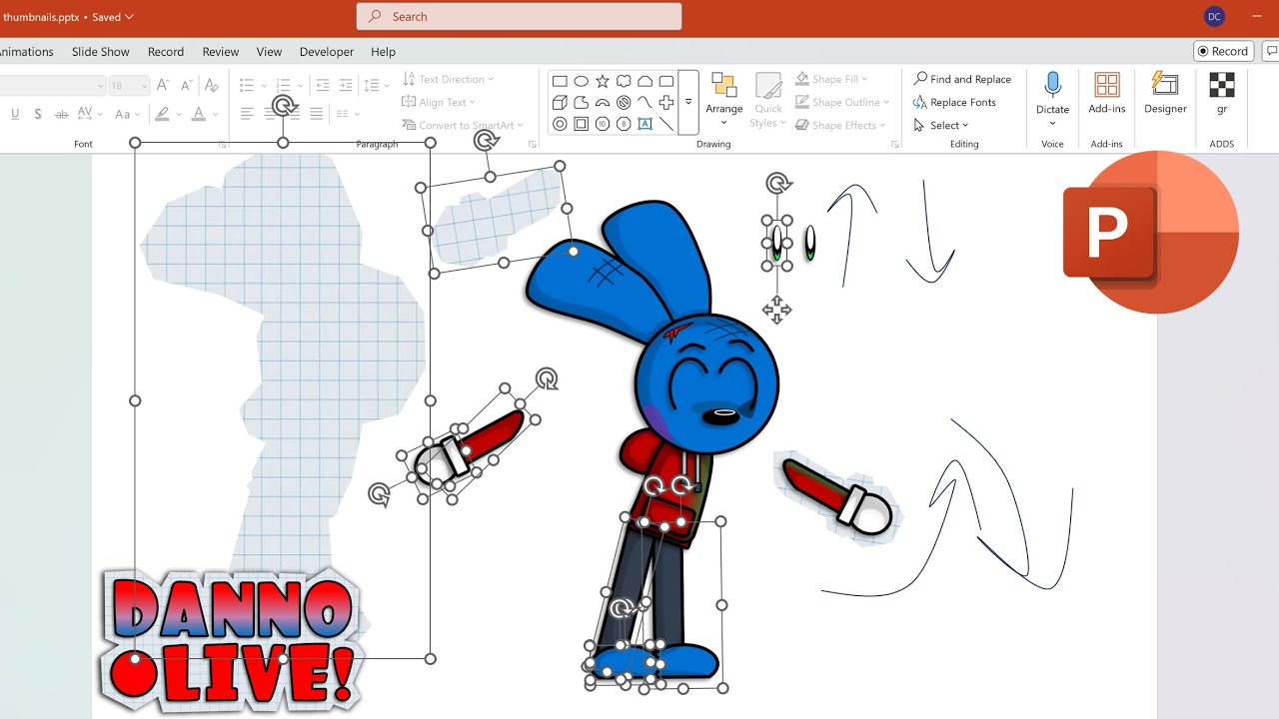Image resolution: width=1279 pixels, height=719 pixels.
Task: Click the Record button at top right
Action: click(1223, 51)
